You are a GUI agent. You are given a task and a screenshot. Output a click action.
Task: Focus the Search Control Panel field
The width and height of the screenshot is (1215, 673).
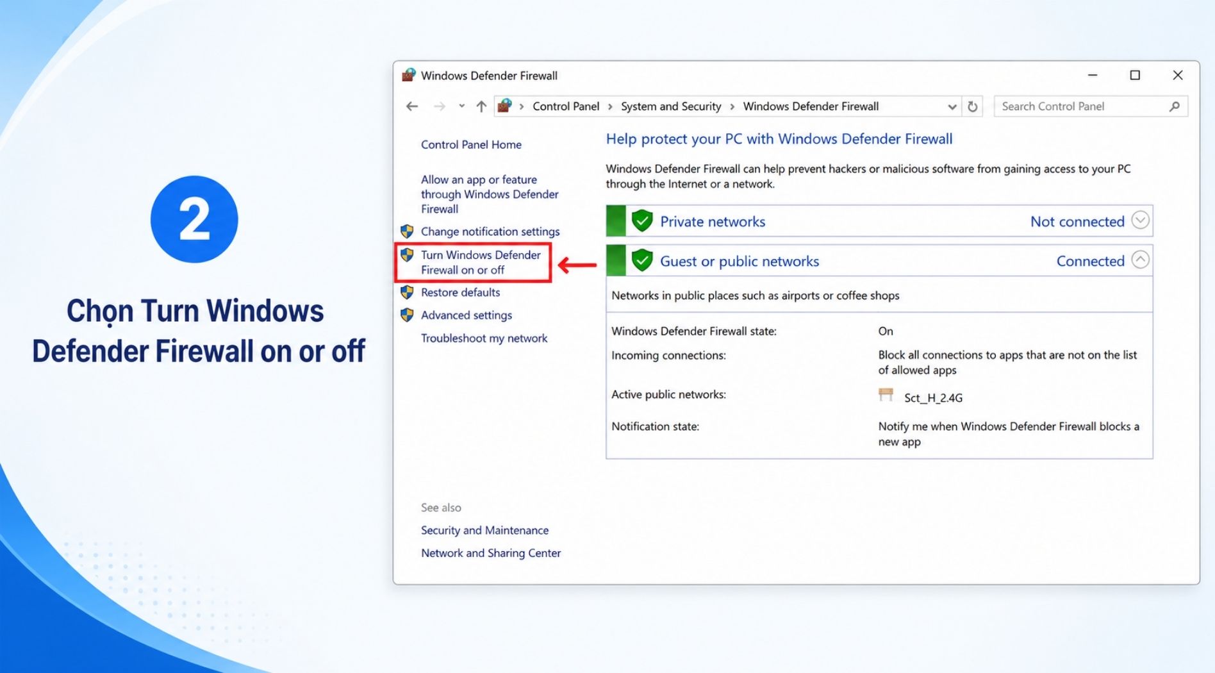pos(1091,106)
